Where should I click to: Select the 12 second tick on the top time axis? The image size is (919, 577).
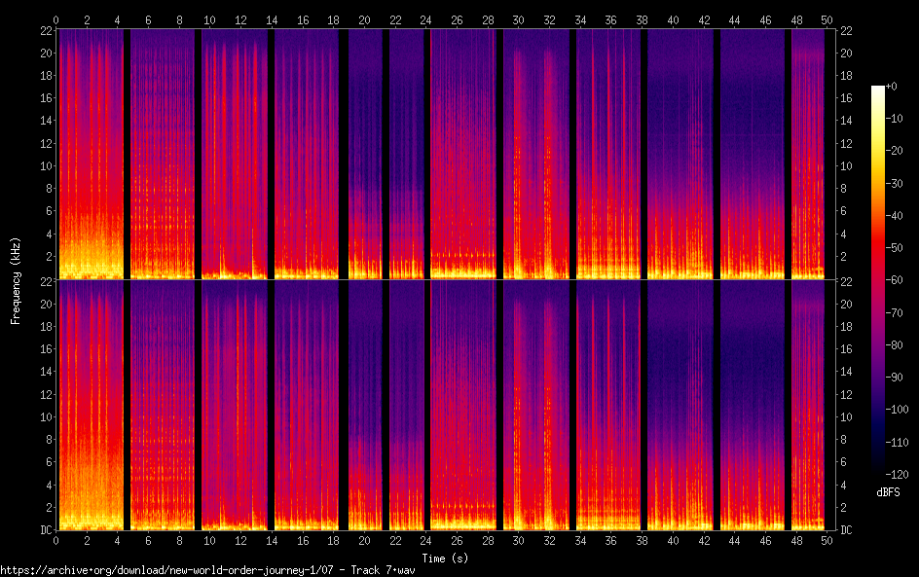[241, 18]
